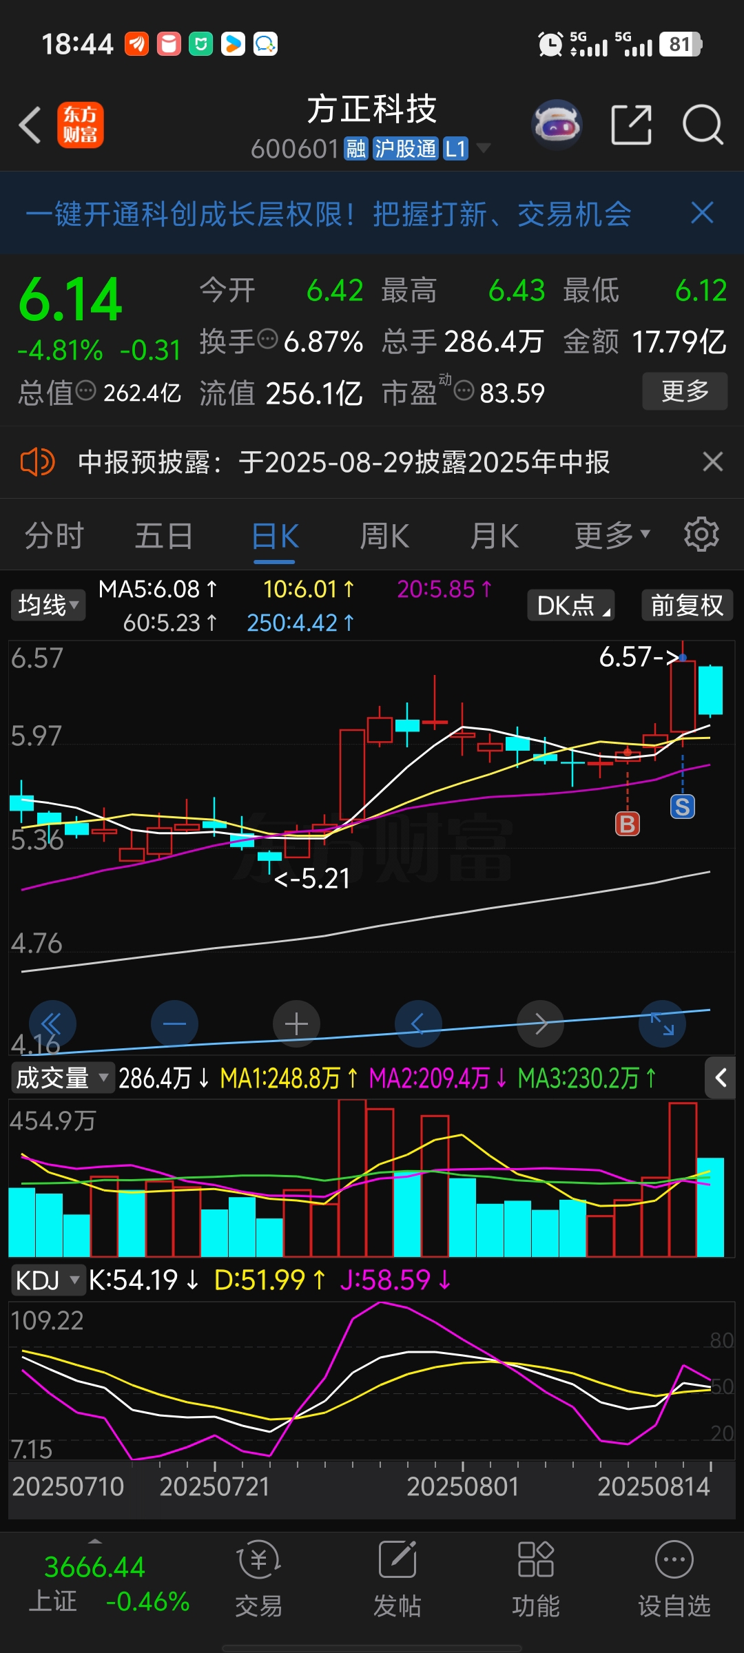Tap the double-left fast-scroll chart button
This screenshot has height=1653, width=744.
[x=52, y=1023]
